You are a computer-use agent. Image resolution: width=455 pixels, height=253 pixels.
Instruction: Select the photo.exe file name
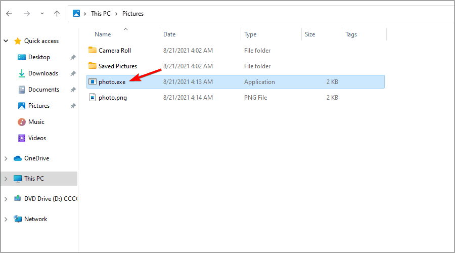(x=112, y=82)
